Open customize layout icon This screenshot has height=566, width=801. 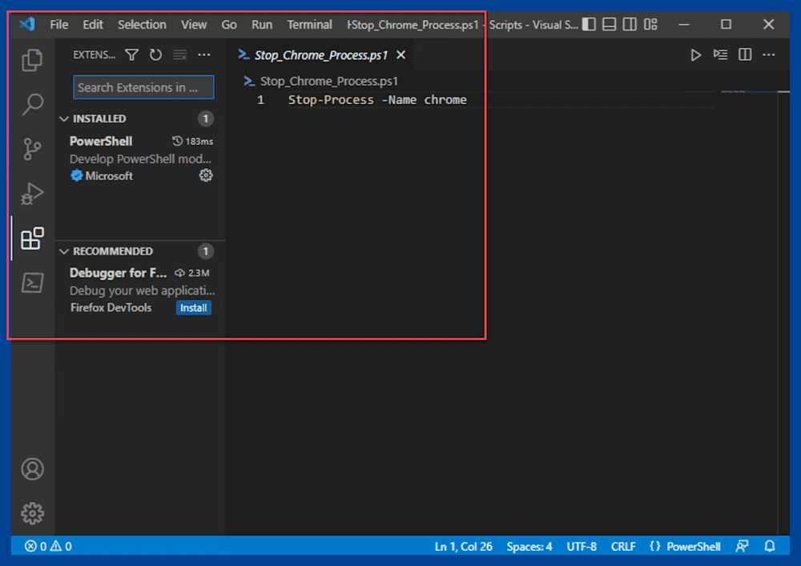650,24
